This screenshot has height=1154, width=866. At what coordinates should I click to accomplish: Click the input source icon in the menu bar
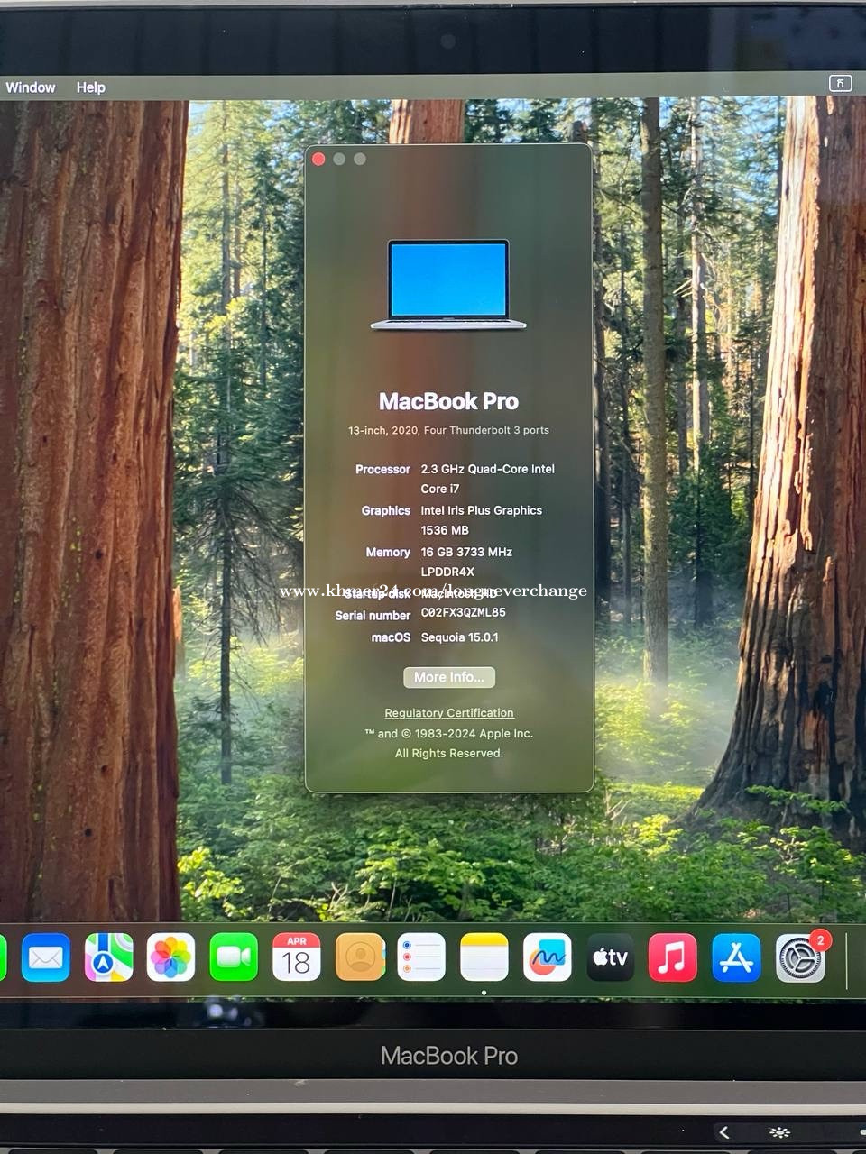coord(840,84)
